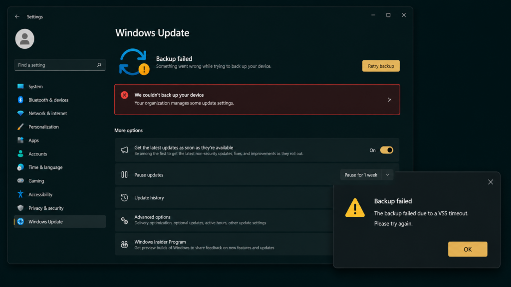Click the Windows Insider Program icon
Viewport: 511px width, 287px height.
pos(124,244)
